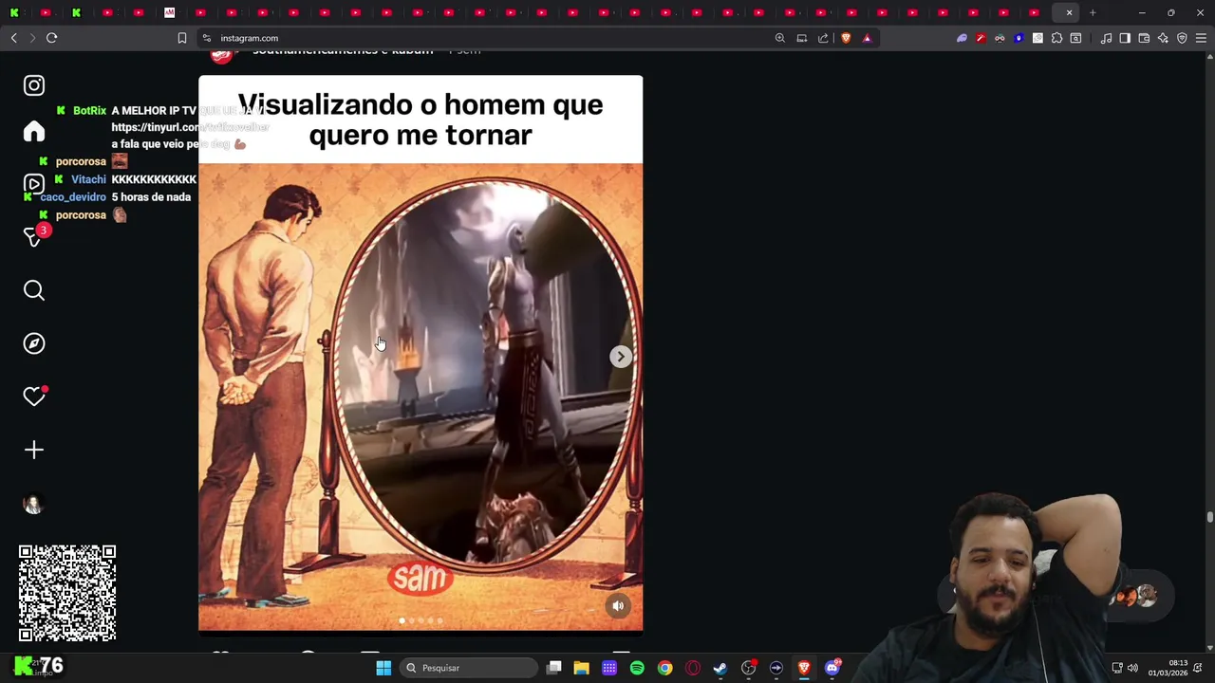This screenshot has height=683, width=1215.
Task: Open Brave Shields lion icon
Action: pos(846,38)
